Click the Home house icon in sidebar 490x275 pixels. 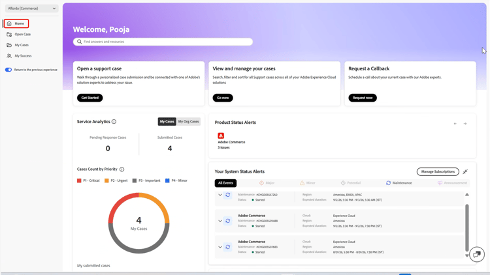point(9,23)
